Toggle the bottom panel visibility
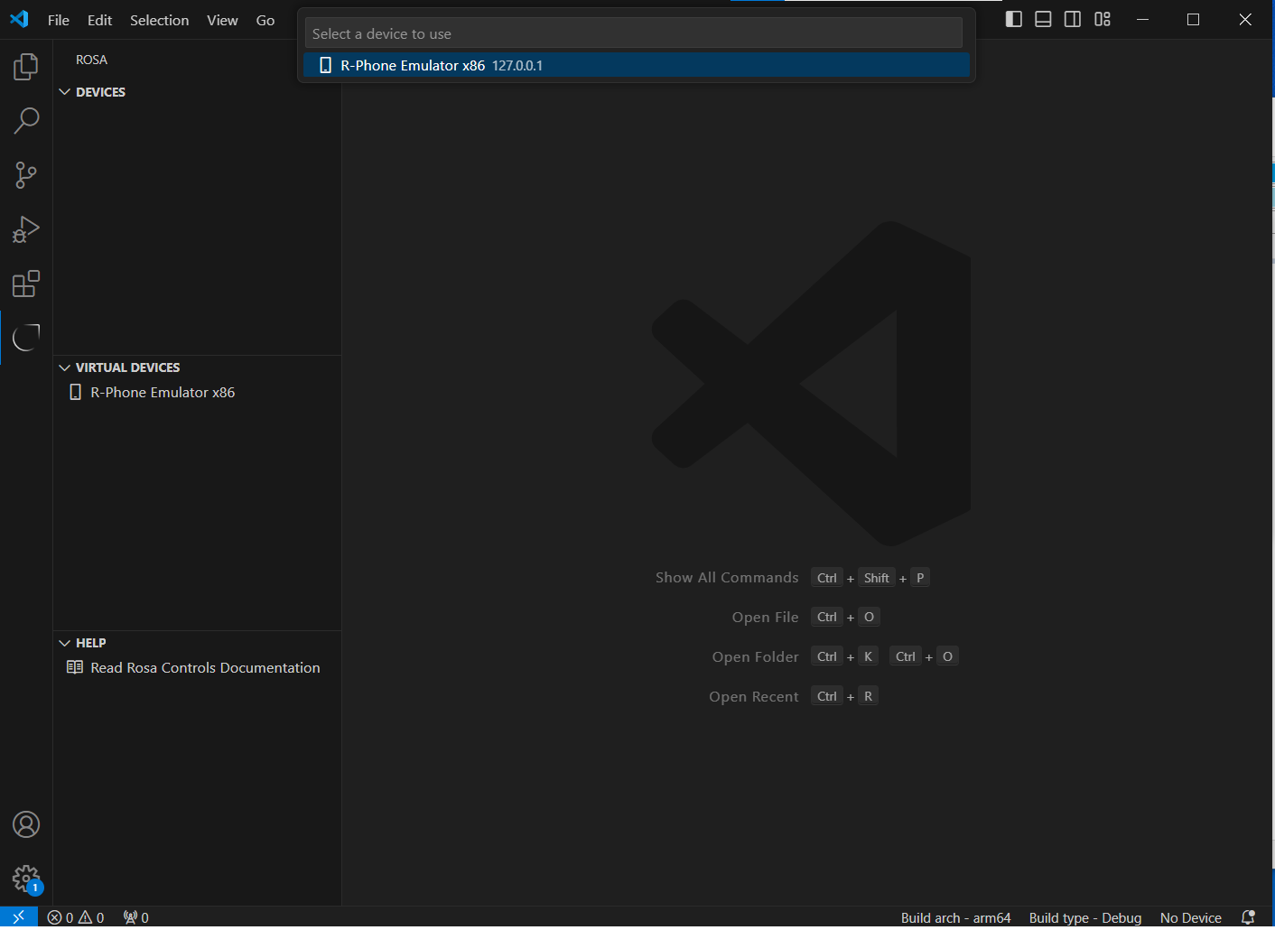This screenshot has height=930, width=1275. (1043, 19)
